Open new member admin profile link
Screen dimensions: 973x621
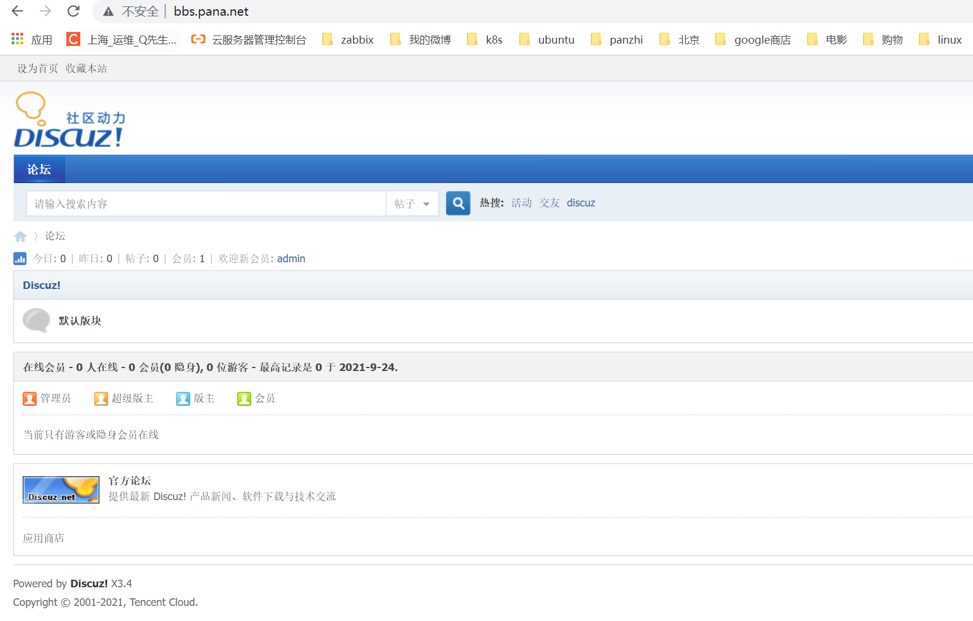pos(291,259)
